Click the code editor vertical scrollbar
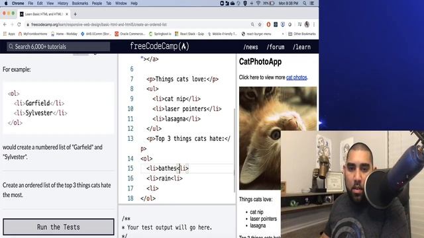The width and height of the screenshot is (424, 238). pos(234,150)
